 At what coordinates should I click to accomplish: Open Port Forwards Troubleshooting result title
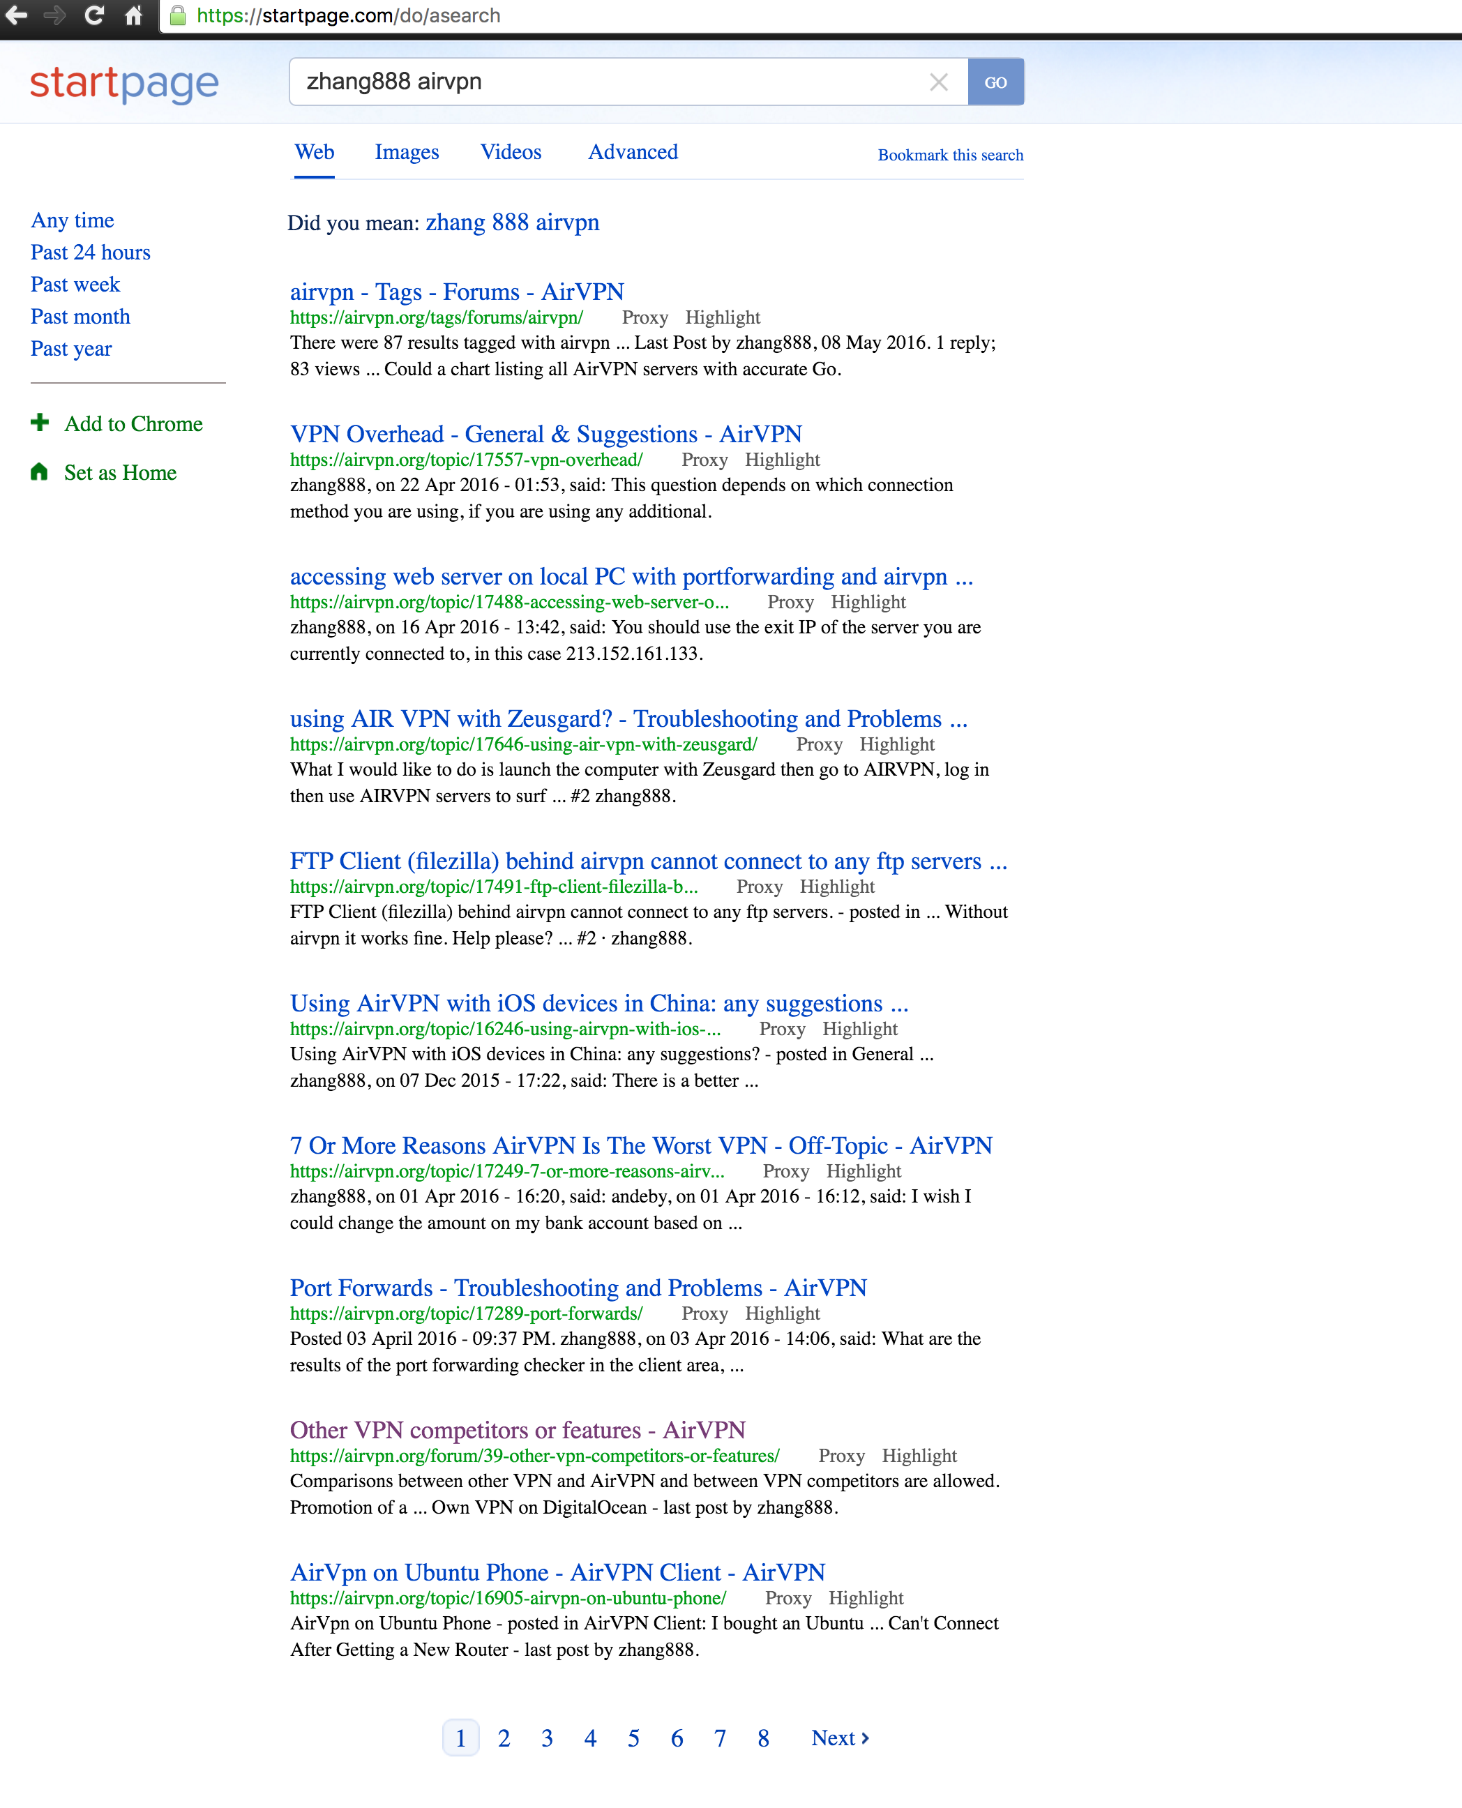[x=578, y=1288]
